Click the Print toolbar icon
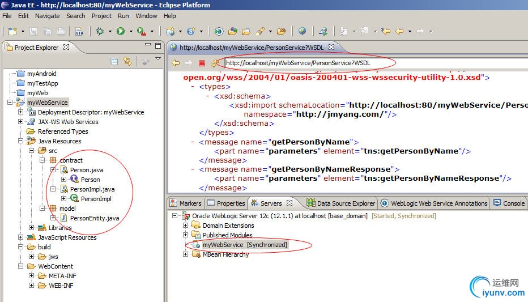The height and width of the screenshot is (302, 528). 61,31
